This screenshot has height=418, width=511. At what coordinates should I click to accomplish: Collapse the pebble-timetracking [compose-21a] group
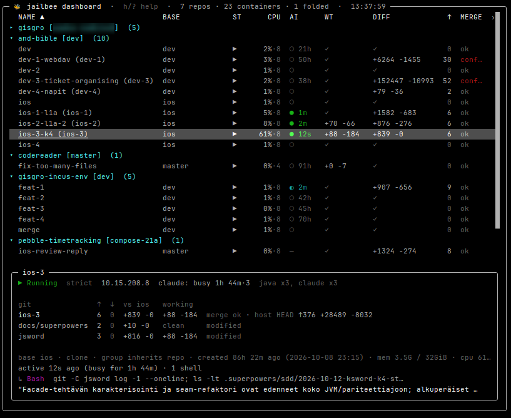11,241
